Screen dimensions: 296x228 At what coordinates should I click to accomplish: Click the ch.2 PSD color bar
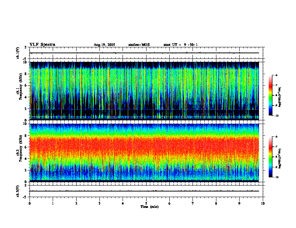coord(271,157)
